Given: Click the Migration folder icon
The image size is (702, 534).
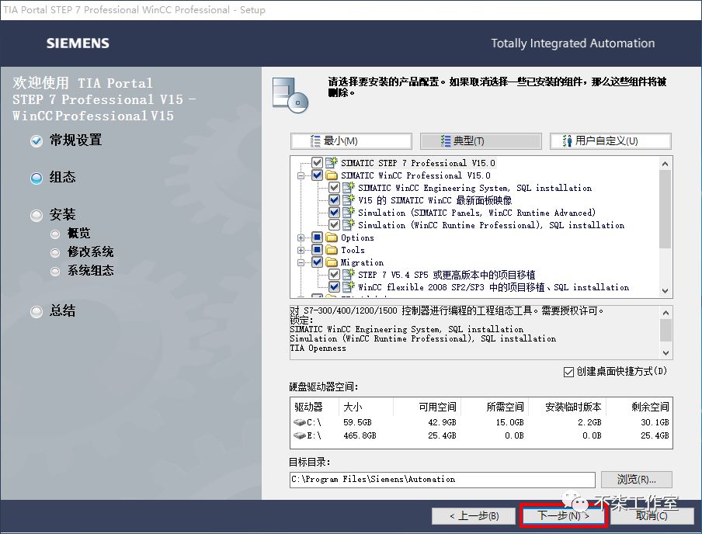Looking at the screenshot, I should coord(332,262).
